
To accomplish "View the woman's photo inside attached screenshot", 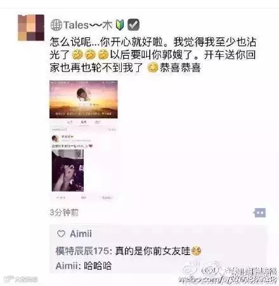I will coord(68,170).
